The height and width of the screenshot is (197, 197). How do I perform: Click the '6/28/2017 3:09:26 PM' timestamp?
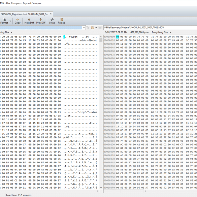pos(116,32)
